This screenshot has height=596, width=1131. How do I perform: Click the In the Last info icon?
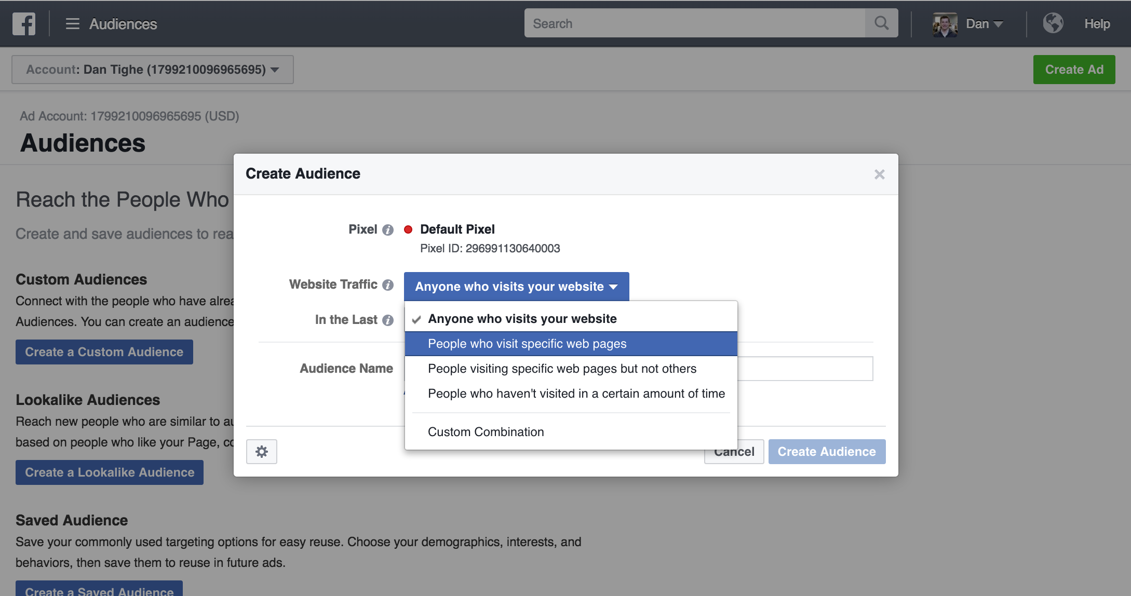(x=388, y=320)
